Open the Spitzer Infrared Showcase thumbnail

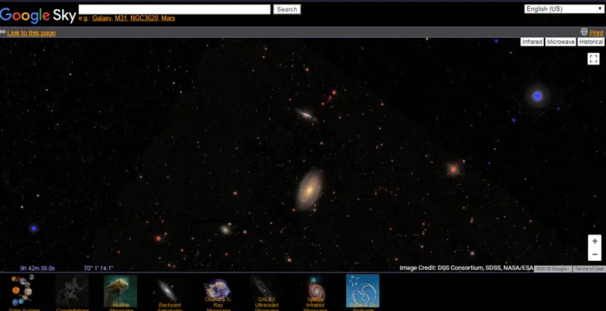314,291
